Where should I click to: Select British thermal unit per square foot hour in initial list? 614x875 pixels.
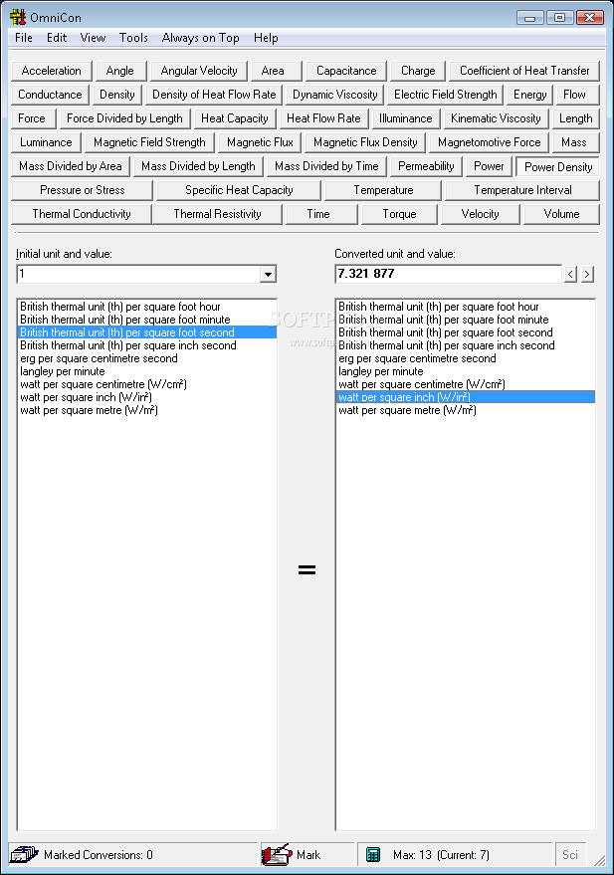tap(146, 307)
